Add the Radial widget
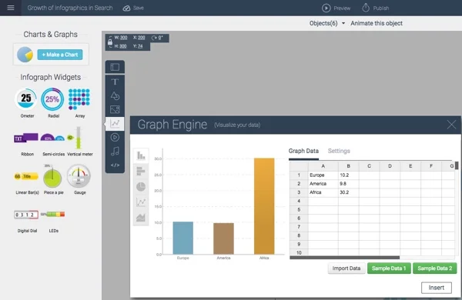 [x=52, y=99]
